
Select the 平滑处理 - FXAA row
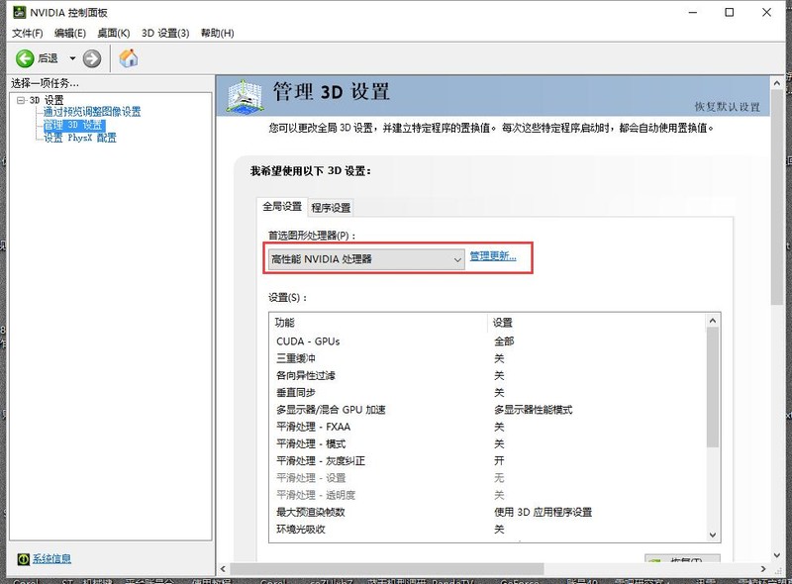pyautogui.click(x=487, y=427)
